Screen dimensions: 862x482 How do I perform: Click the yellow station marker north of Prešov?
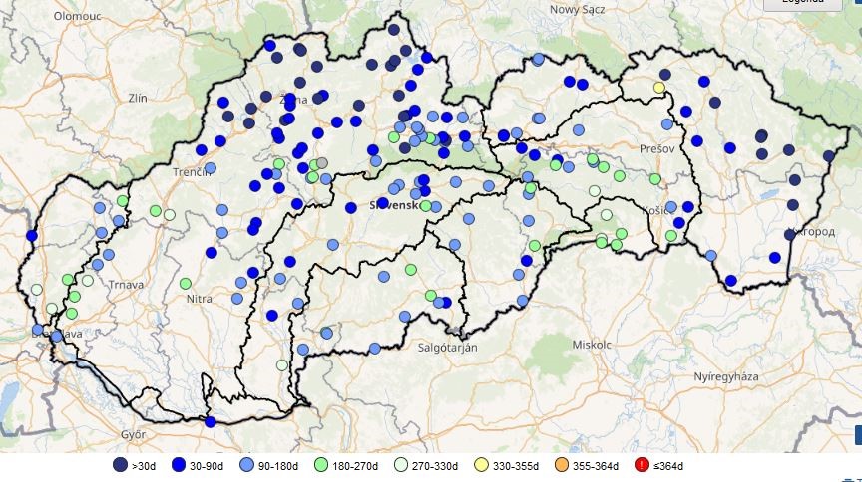click(x=659, y=88)
